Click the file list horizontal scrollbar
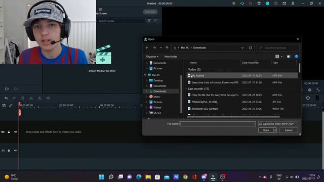Screen dimensions: 324x182 coord(233,117)
